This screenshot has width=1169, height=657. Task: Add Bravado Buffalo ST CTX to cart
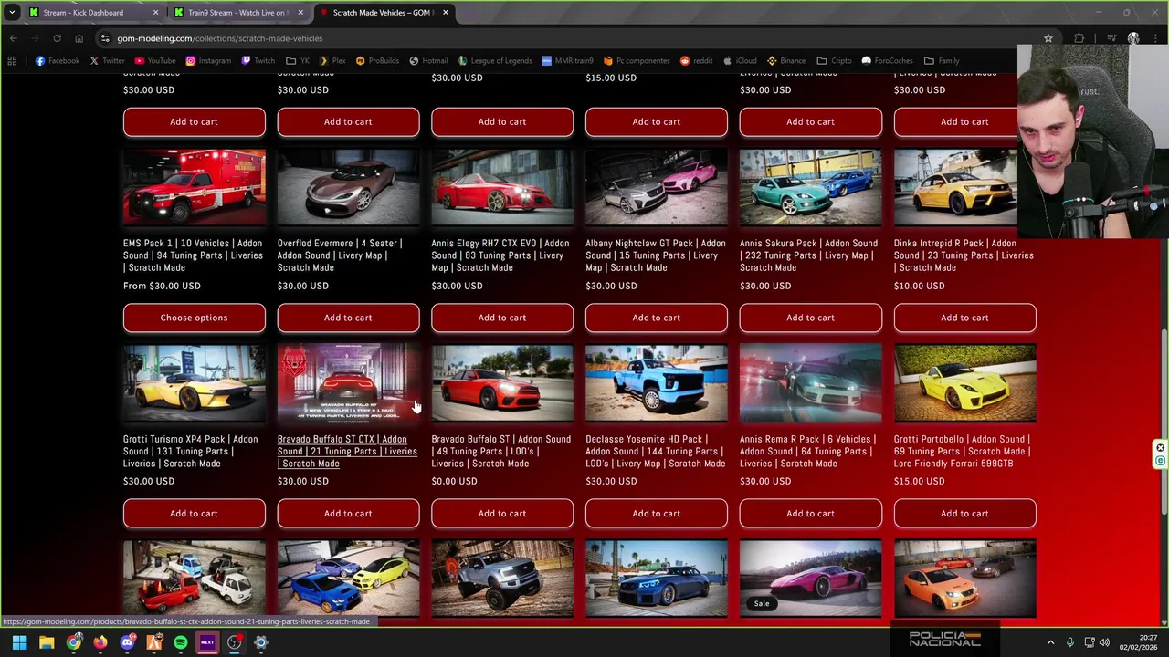coord(348,514)
